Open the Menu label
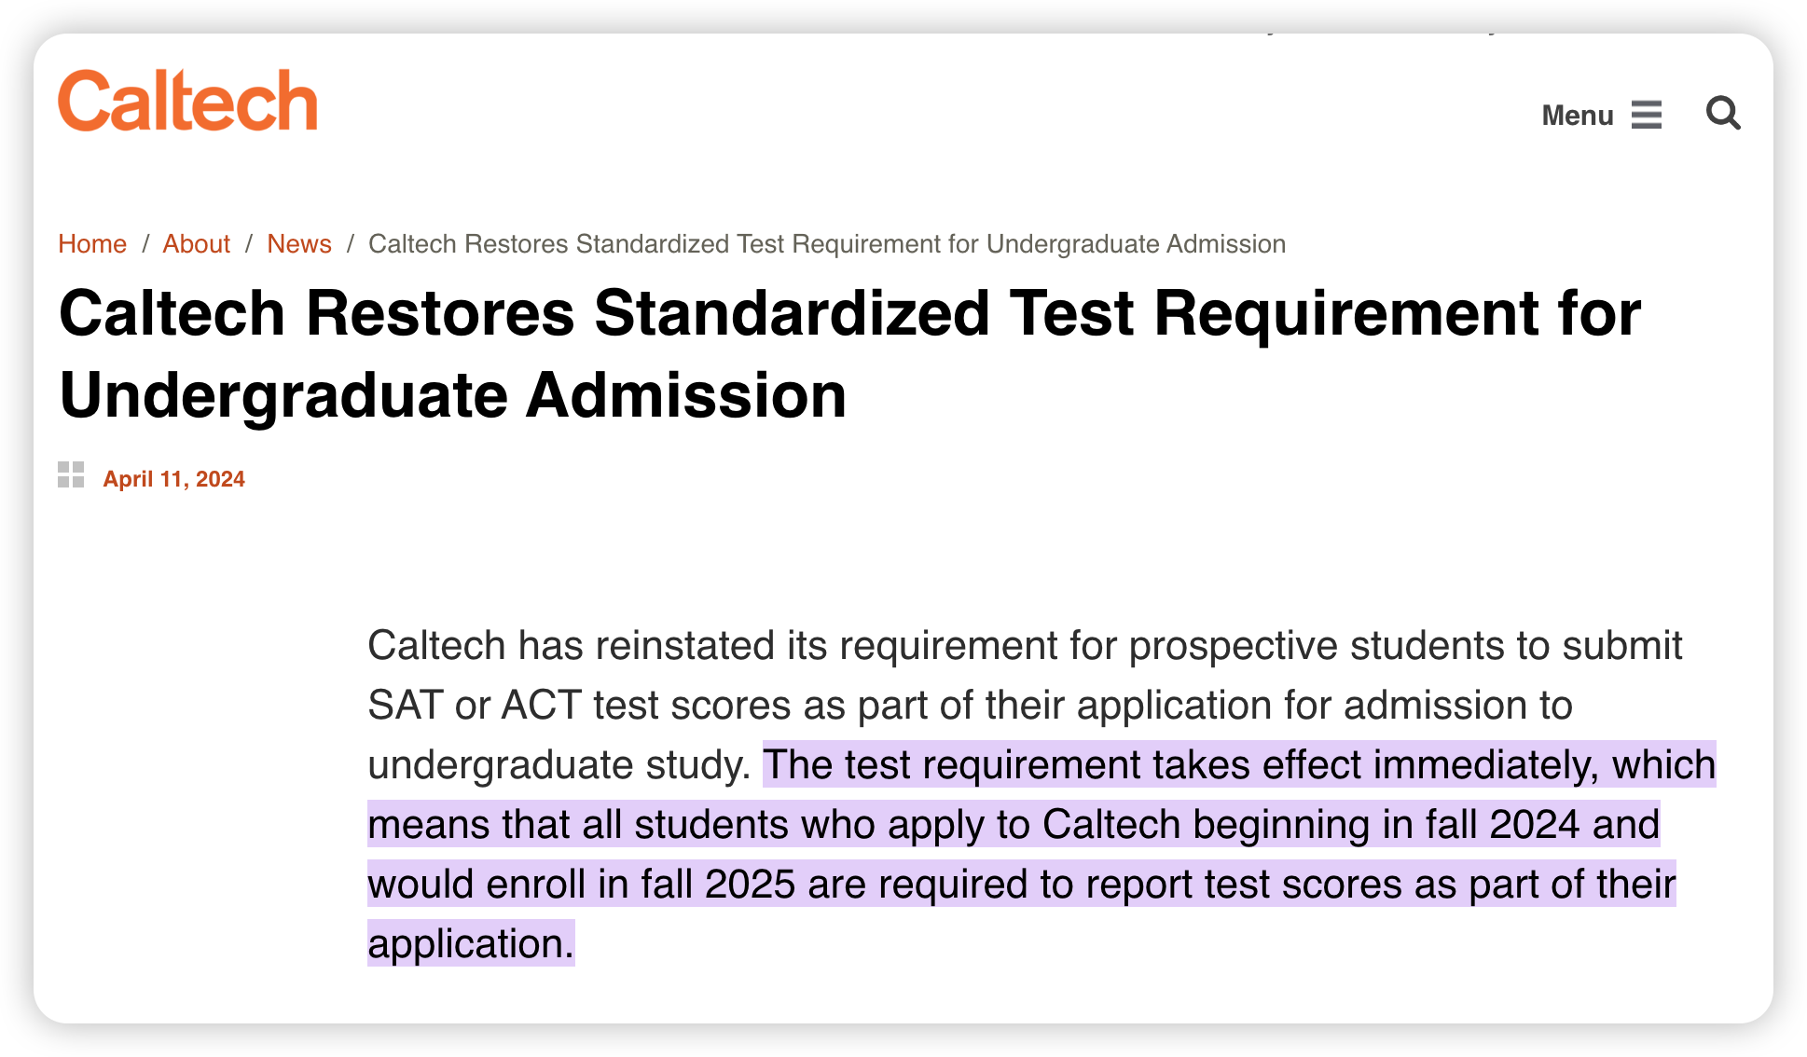 1578,116
